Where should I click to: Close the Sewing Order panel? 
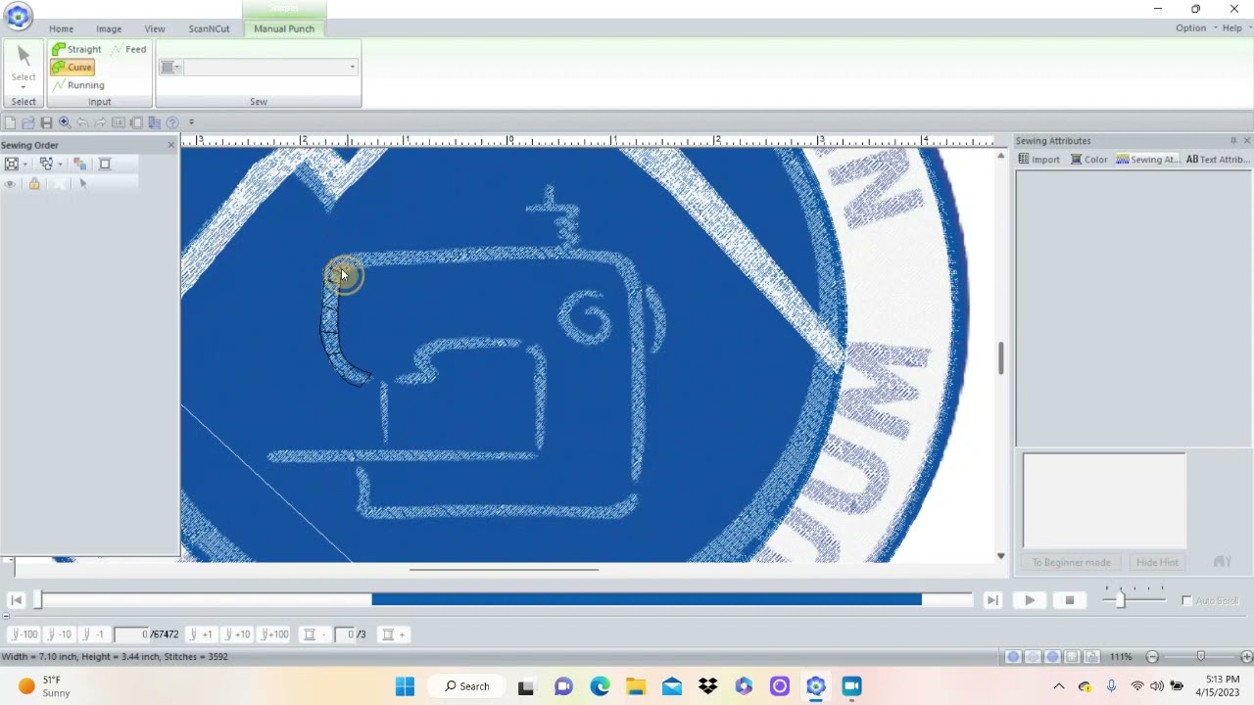(170, 145)
